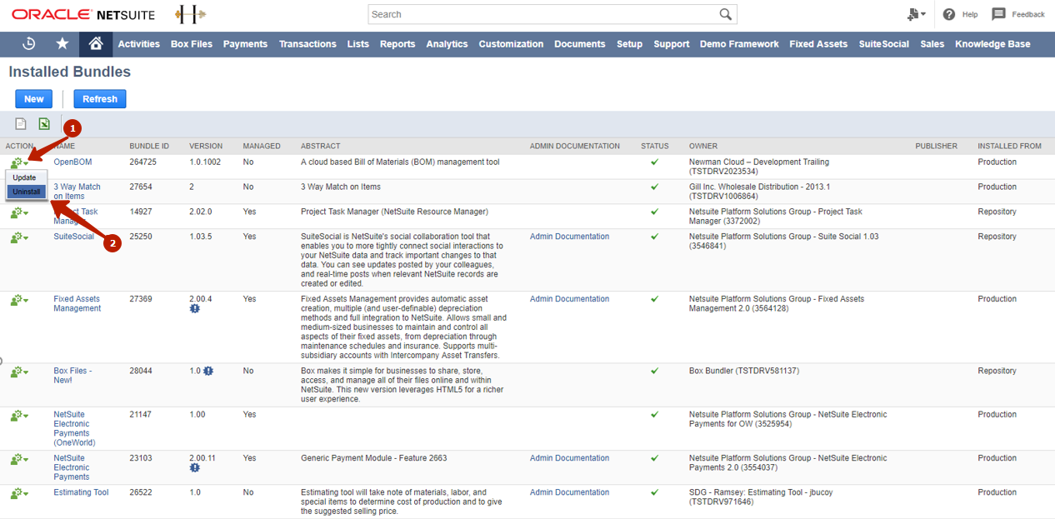Click the search magnifier icon
1055x519 pixels.
[x=726, y=14]
